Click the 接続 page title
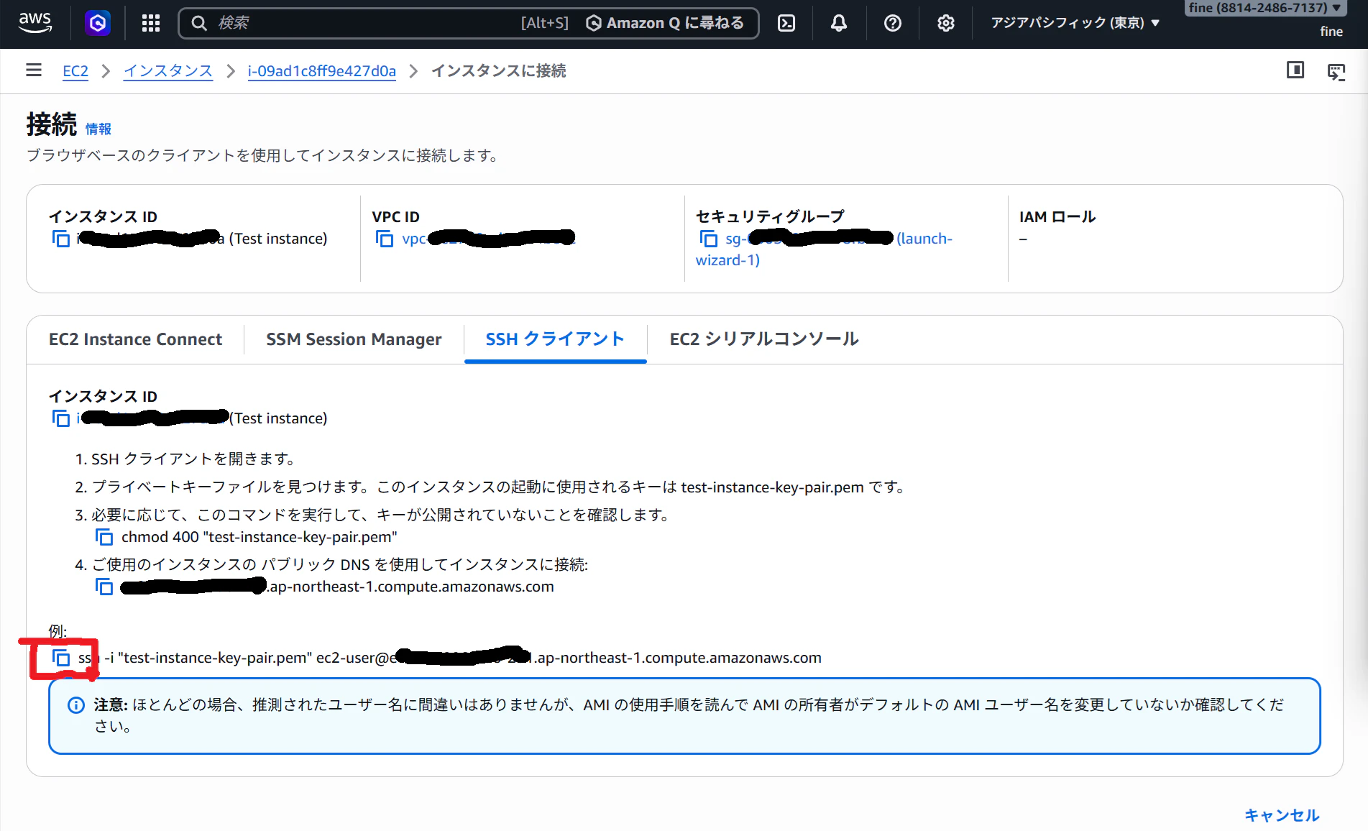This screenshot has height=831, width=1368. 52,124
